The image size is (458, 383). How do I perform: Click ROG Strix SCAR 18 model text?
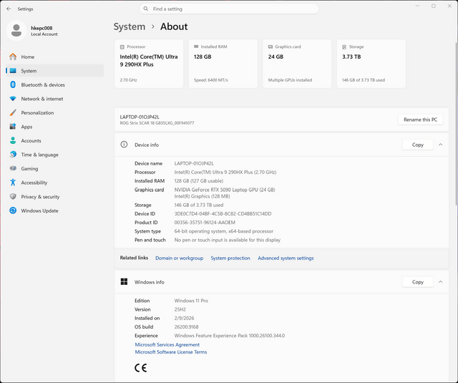point(157,123)
